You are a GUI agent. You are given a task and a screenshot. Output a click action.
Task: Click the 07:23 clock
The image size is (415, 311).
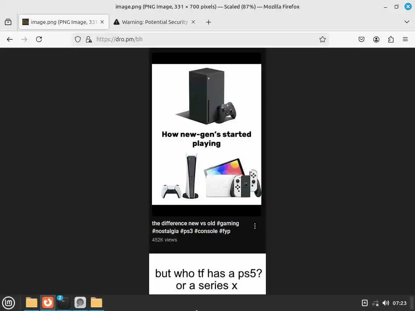click(399, 303)
